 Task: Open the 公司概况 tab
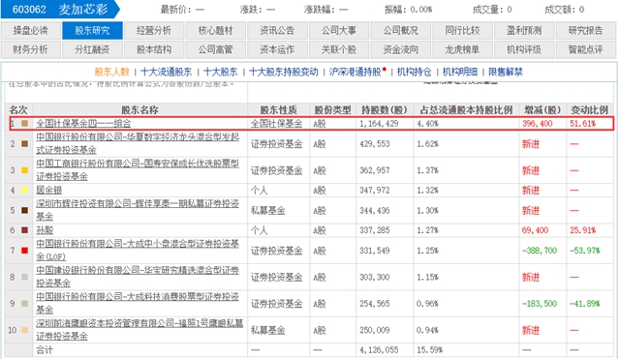click(x=400, y=30)
